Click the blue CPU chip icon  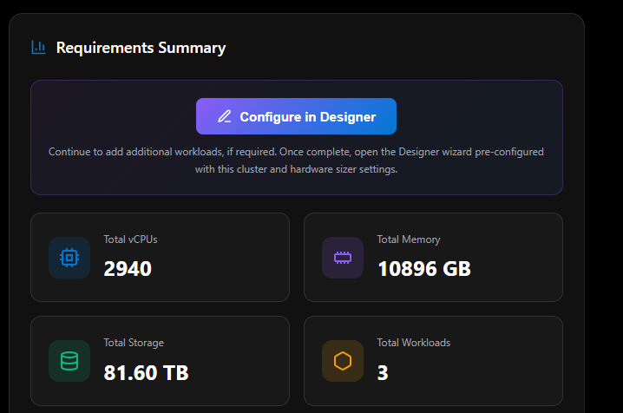[x=69, y=258]
